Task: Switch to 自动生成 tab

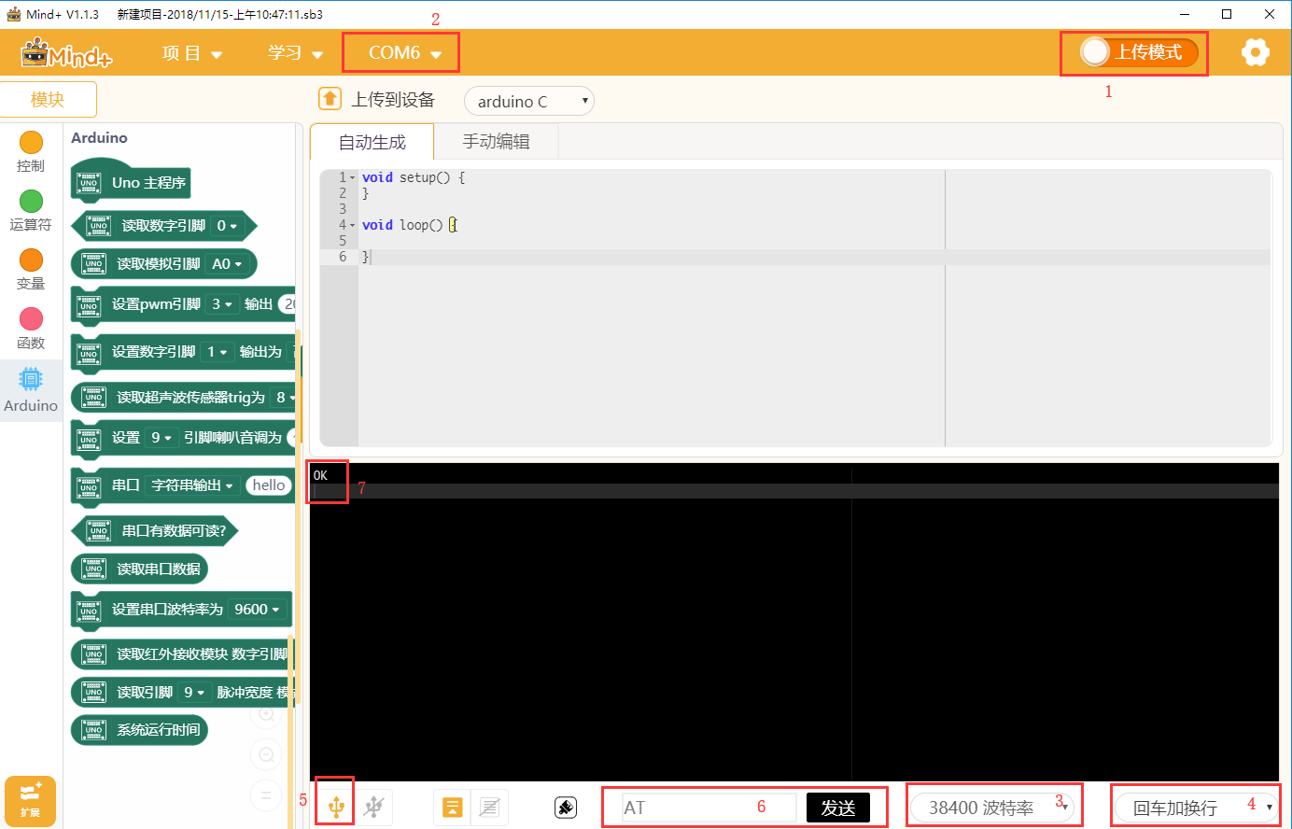Action: (372, 142)
